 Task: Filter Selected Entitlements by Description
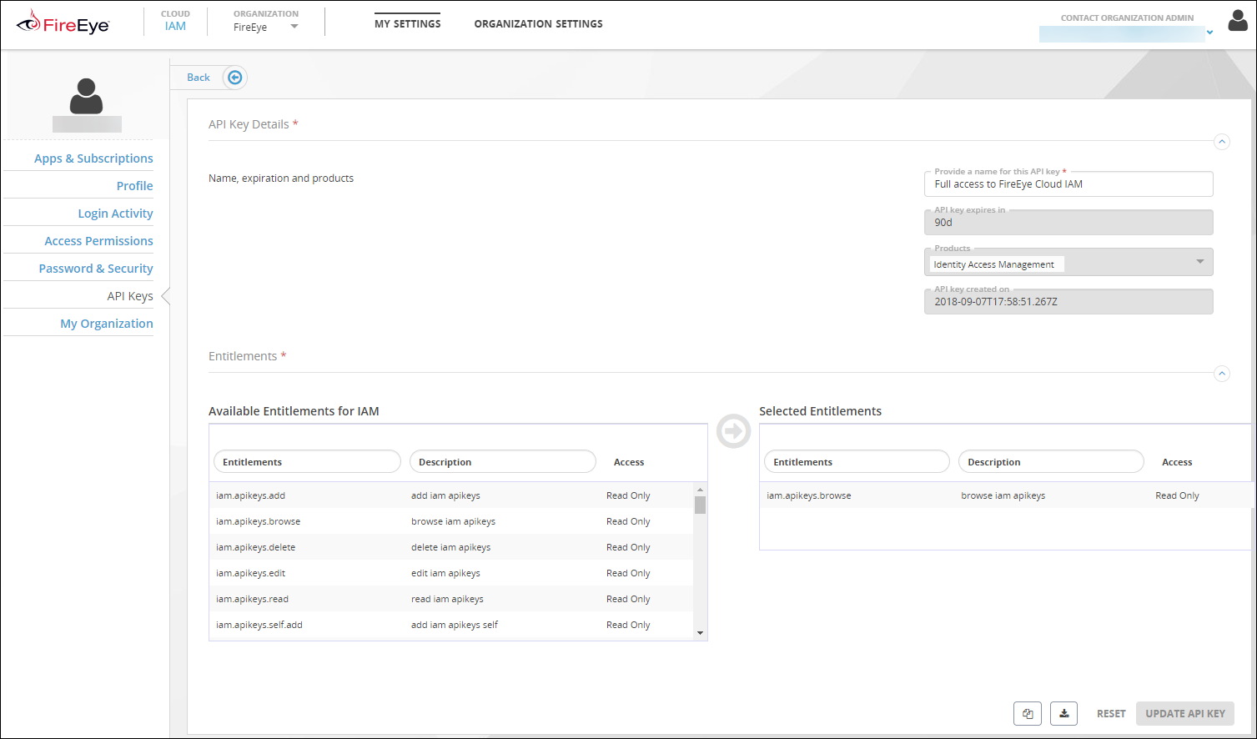[1051, 462]
